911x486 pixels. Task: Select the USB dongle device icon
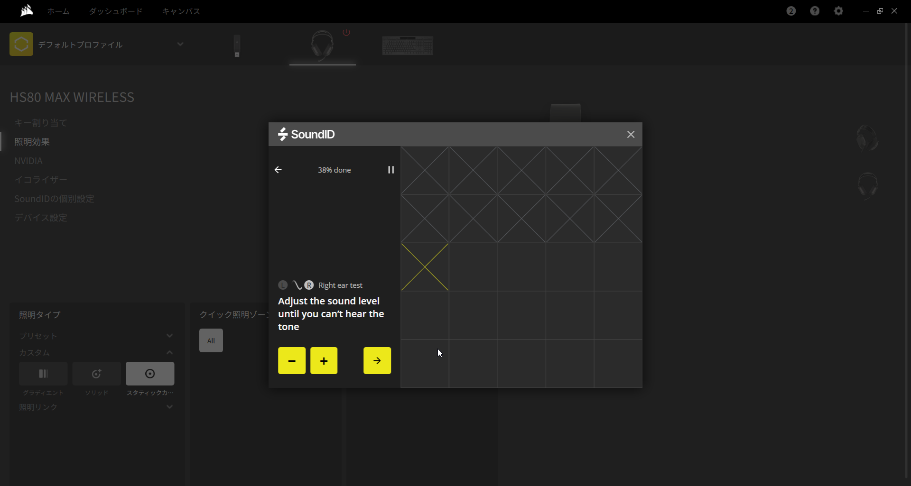point(237,46)
